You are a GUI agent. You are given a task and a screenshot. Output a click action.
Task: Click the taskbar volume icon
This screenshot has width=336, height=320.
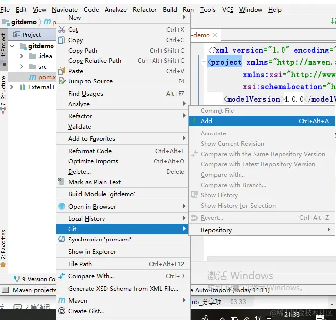point(257,319)
